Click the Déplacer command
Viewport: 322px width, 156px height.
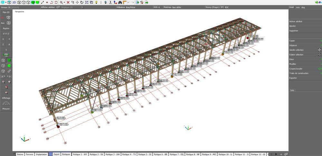[x=293, y=45]
